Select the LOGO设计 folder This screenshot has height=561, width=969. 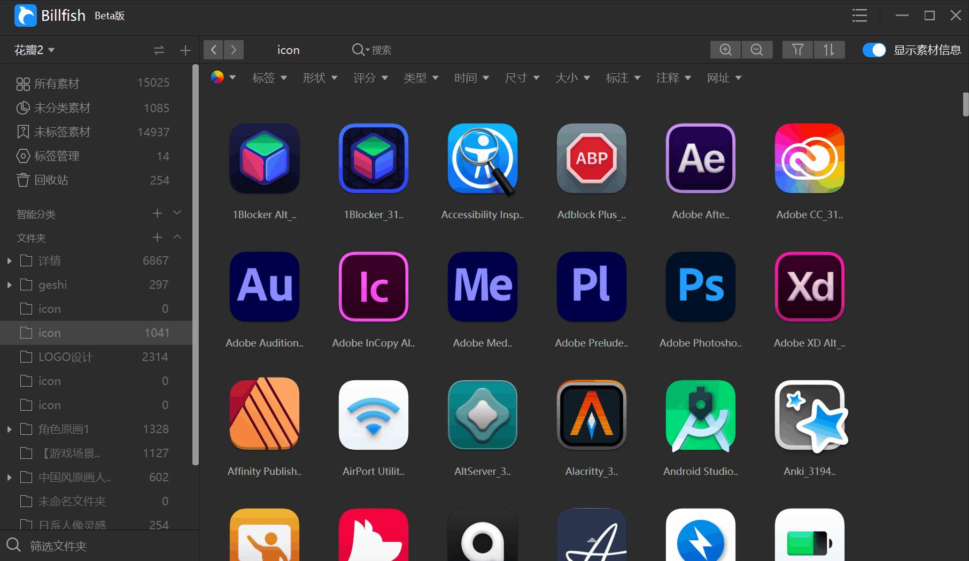click(x=93, y=357)
